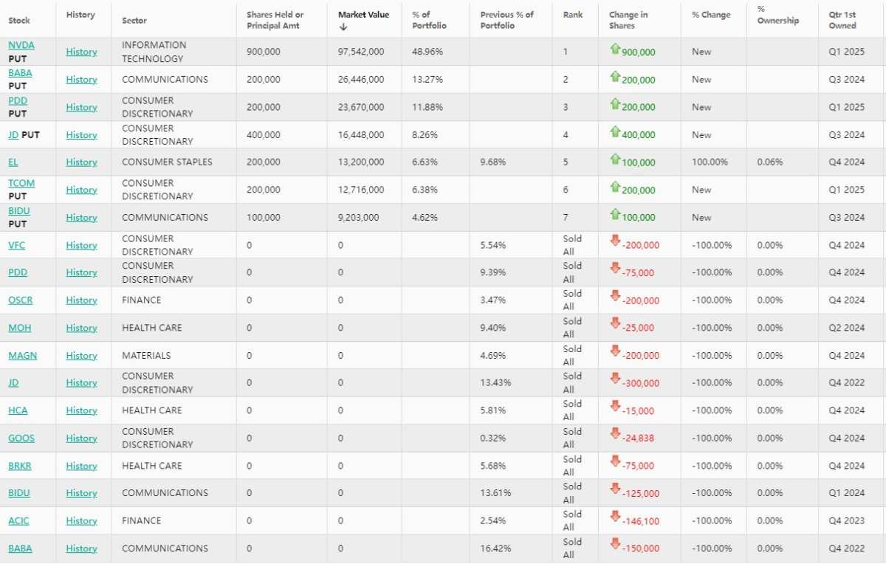The height and width of the screenshot is (564, 886).
Task: Sort by Market Value column header
Action: point(363,15)
